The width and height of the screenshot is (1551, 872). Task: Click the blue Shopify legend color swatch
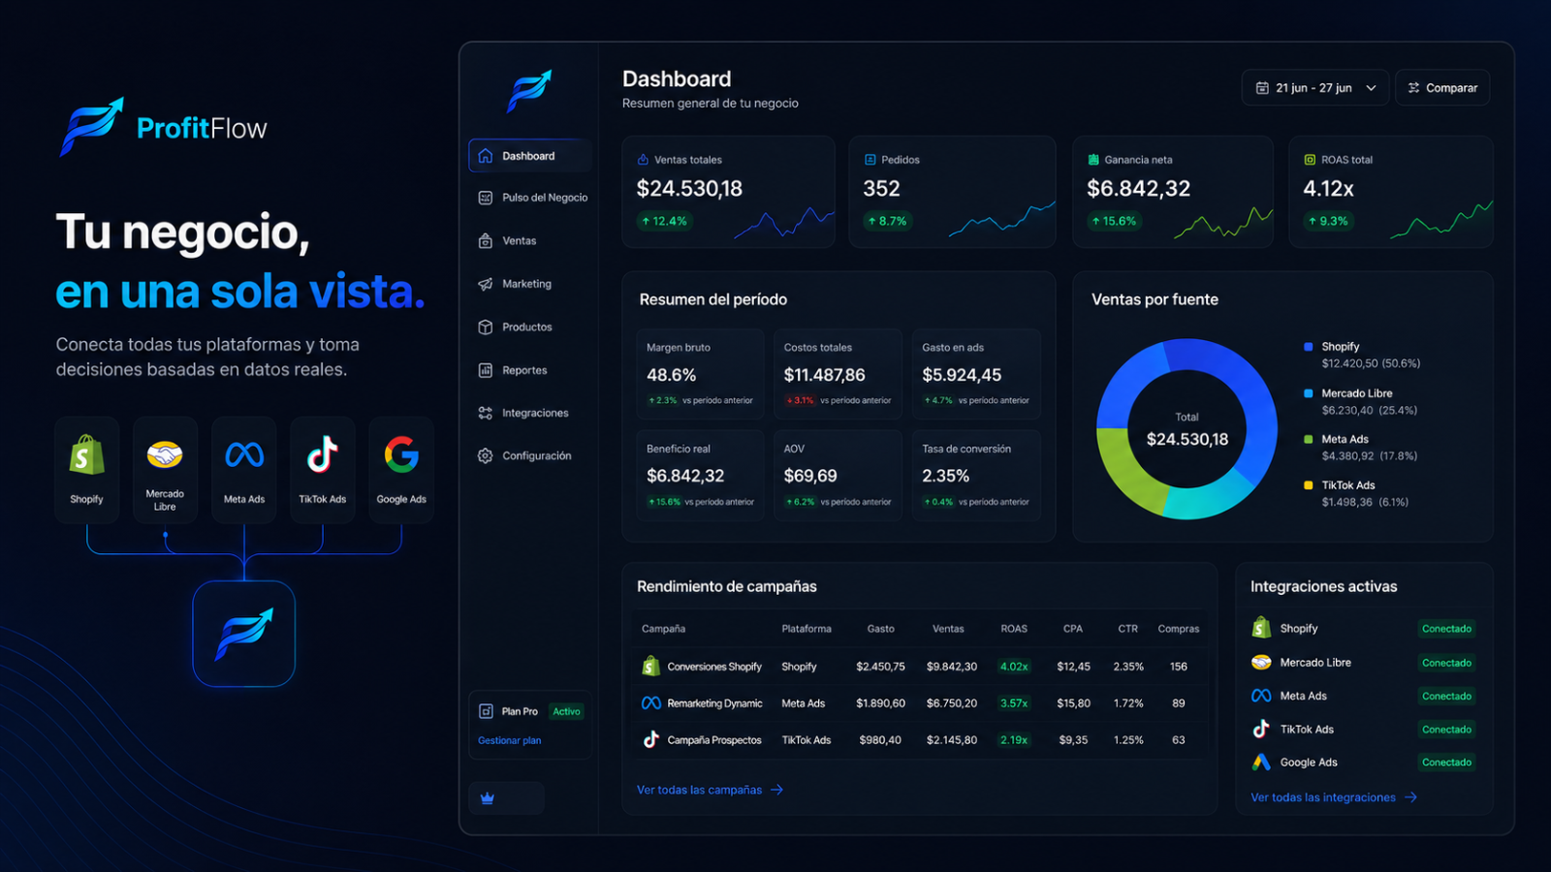[1309, 347]
